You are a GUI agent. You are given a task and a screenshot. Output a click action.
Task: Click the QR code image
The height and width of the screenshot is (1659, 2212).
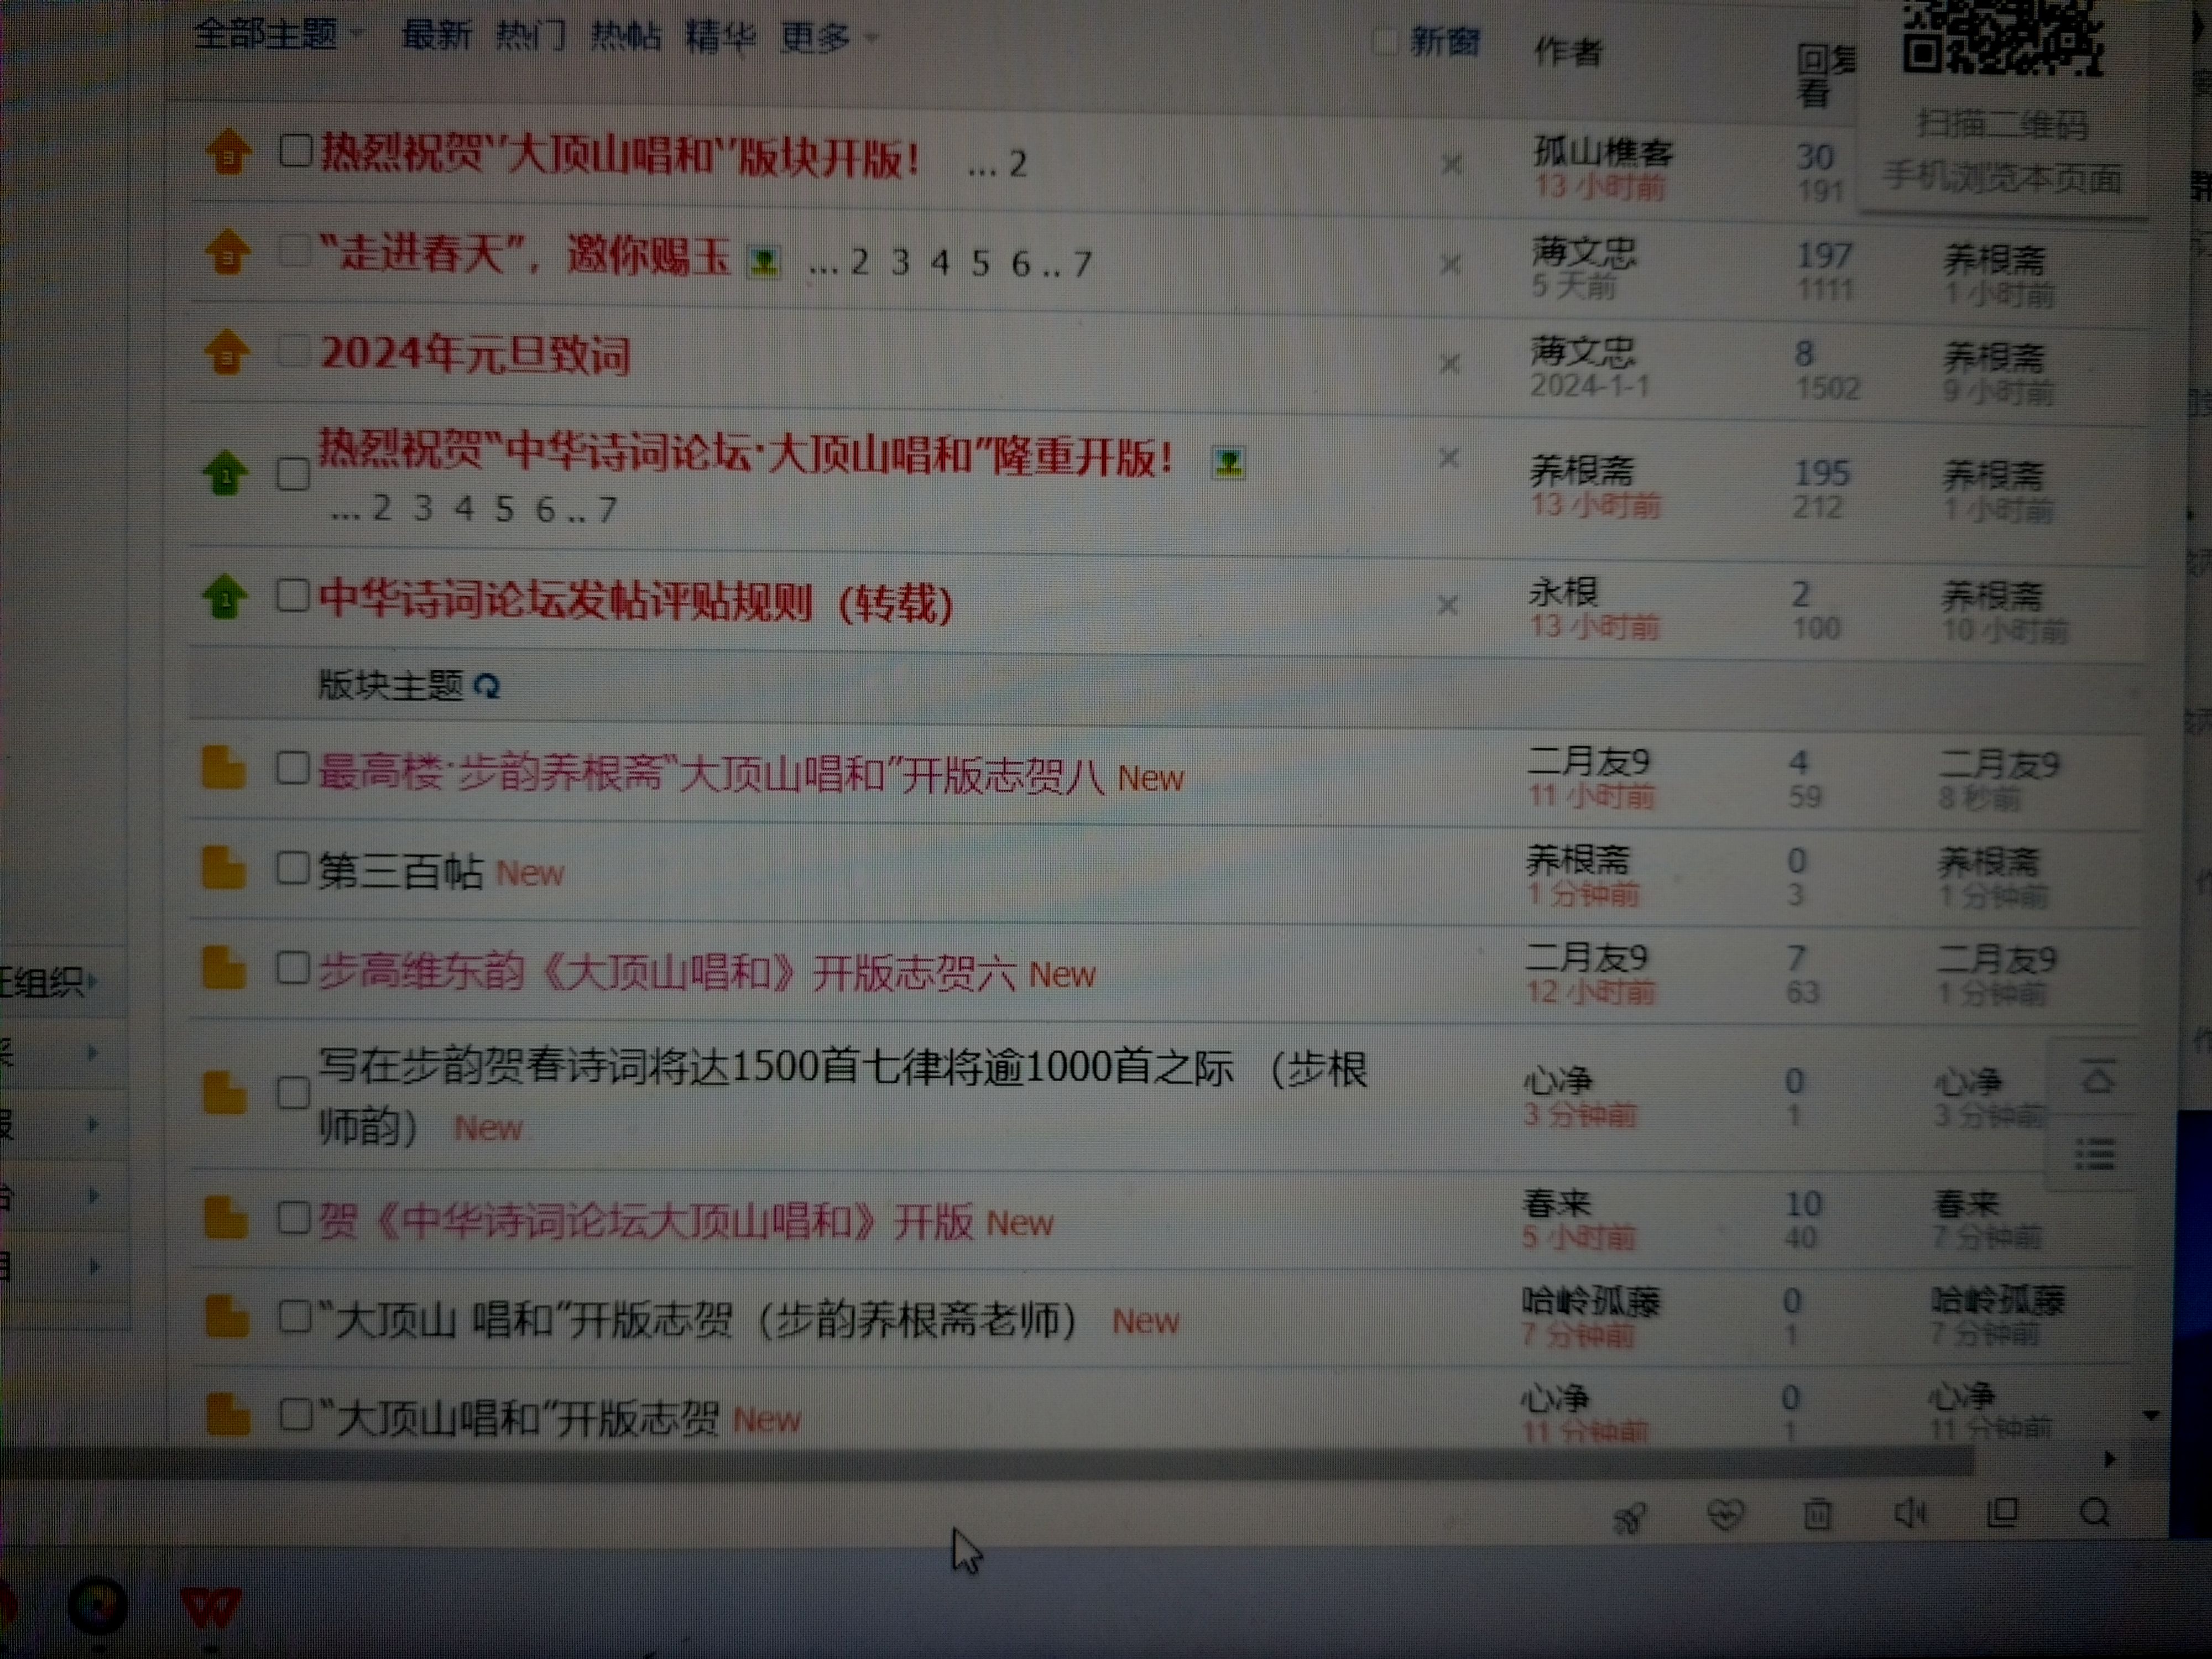2002,37
